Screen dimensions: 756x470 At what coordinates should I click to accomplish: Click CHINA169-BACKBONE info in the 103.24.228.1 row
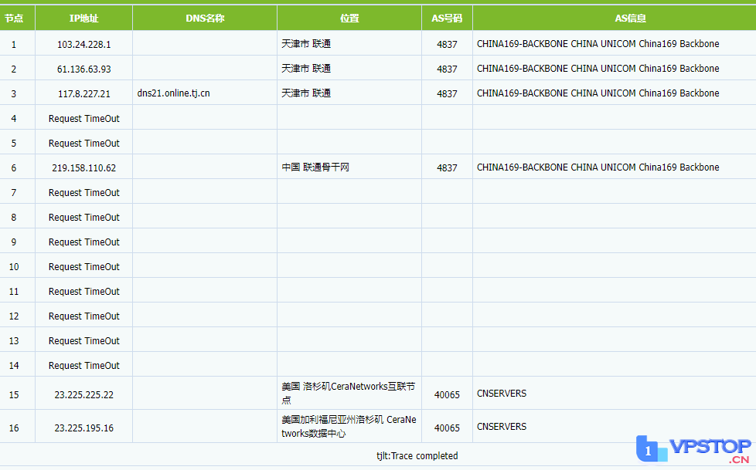click(598, 44)
